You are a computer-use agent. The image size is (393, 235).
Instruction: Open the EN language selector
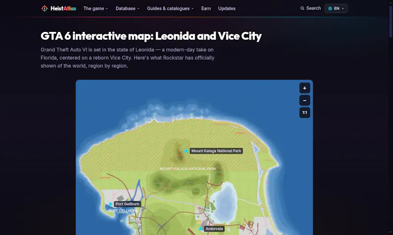(336, 8)
